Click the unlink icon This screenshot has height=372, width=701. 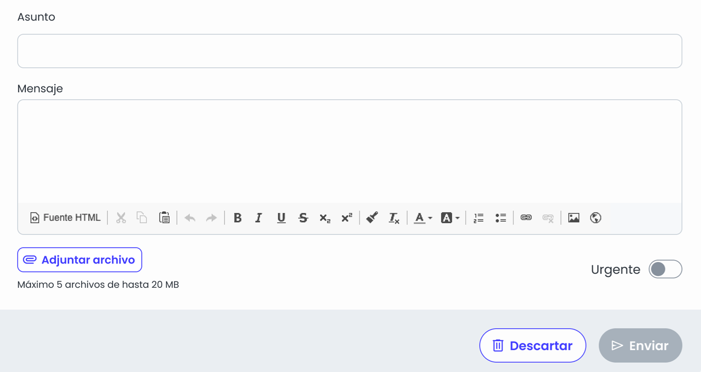tap(548, 218)
